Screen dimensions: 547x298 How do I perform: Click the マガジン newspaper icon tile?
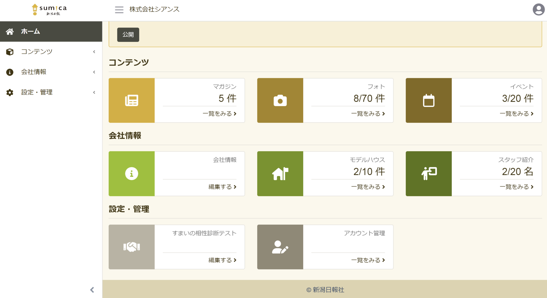pos(132,100)
